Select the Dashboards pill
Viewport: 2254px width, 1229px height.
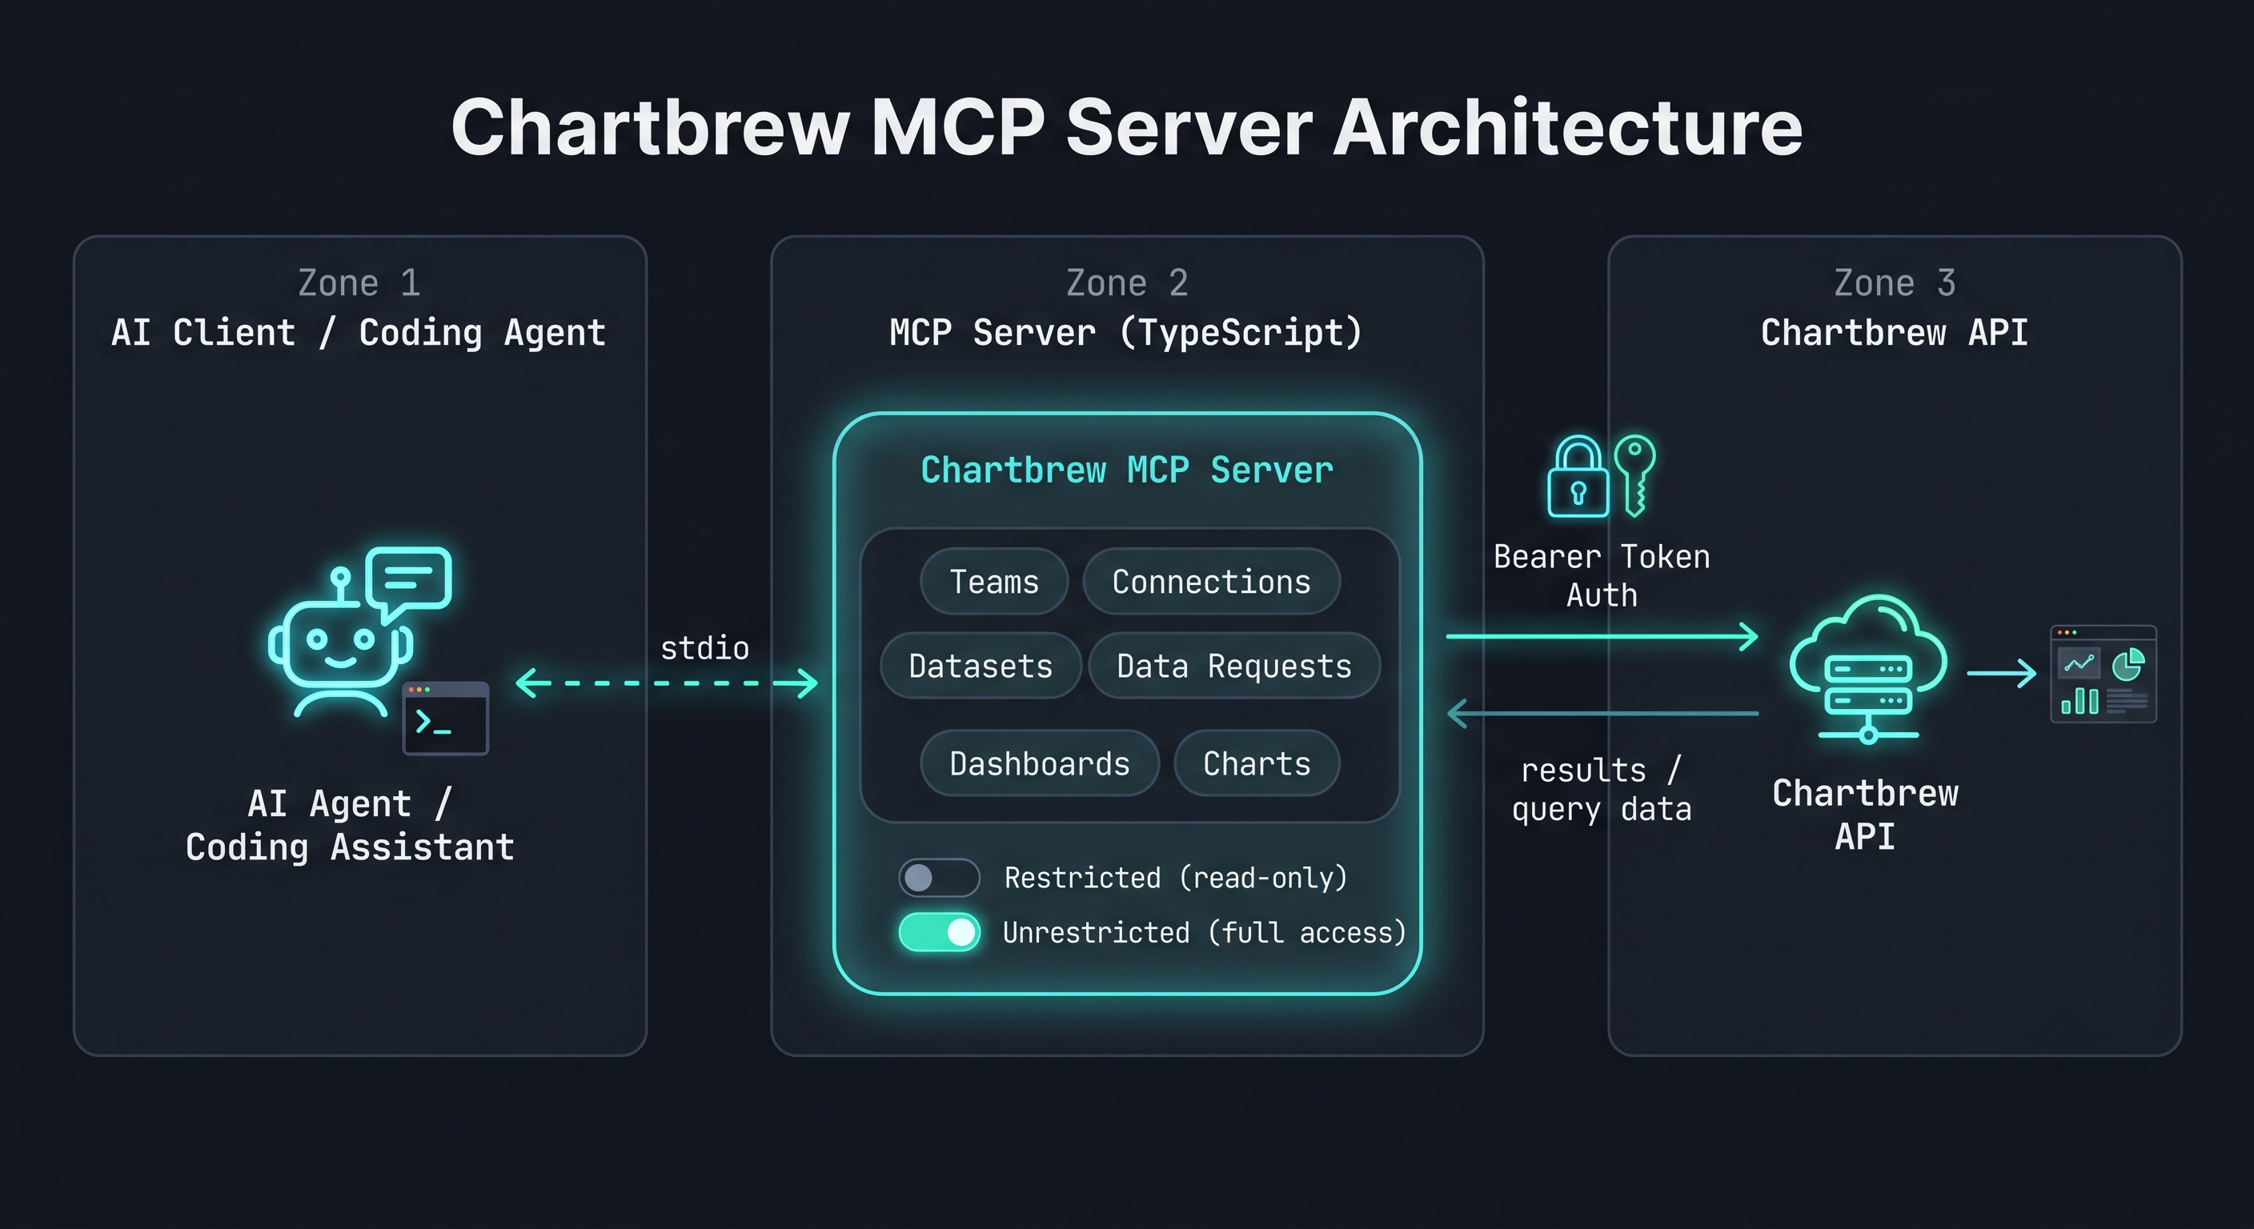(1041, 763)
